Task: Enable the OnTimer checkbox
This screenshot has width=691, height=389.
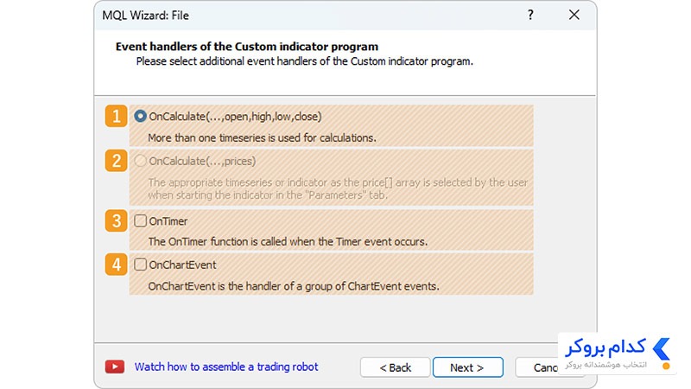Action: [x=140, y=220]
